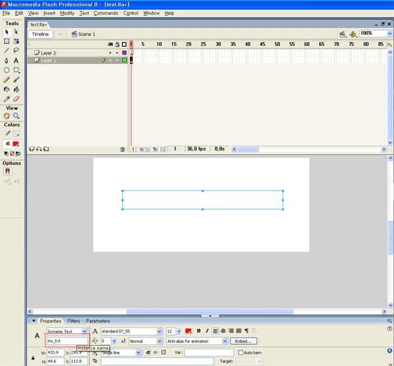Switch to the Filters tab

pos(74,321)
